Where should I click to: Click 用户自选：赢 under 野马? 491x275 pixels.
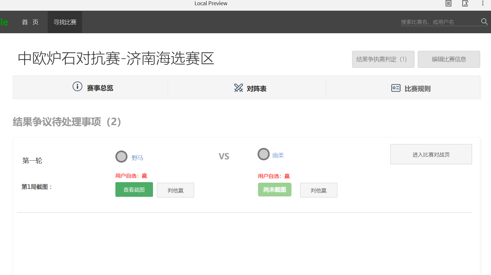pyautogui.click(x=131, y=176)
